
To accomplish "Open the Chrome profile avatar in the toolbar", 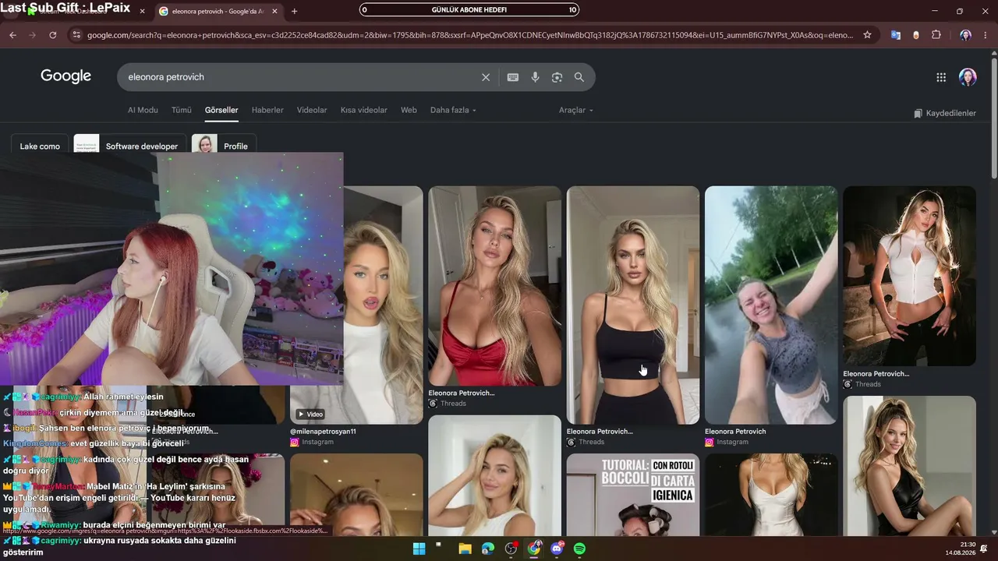I will 965,35.
